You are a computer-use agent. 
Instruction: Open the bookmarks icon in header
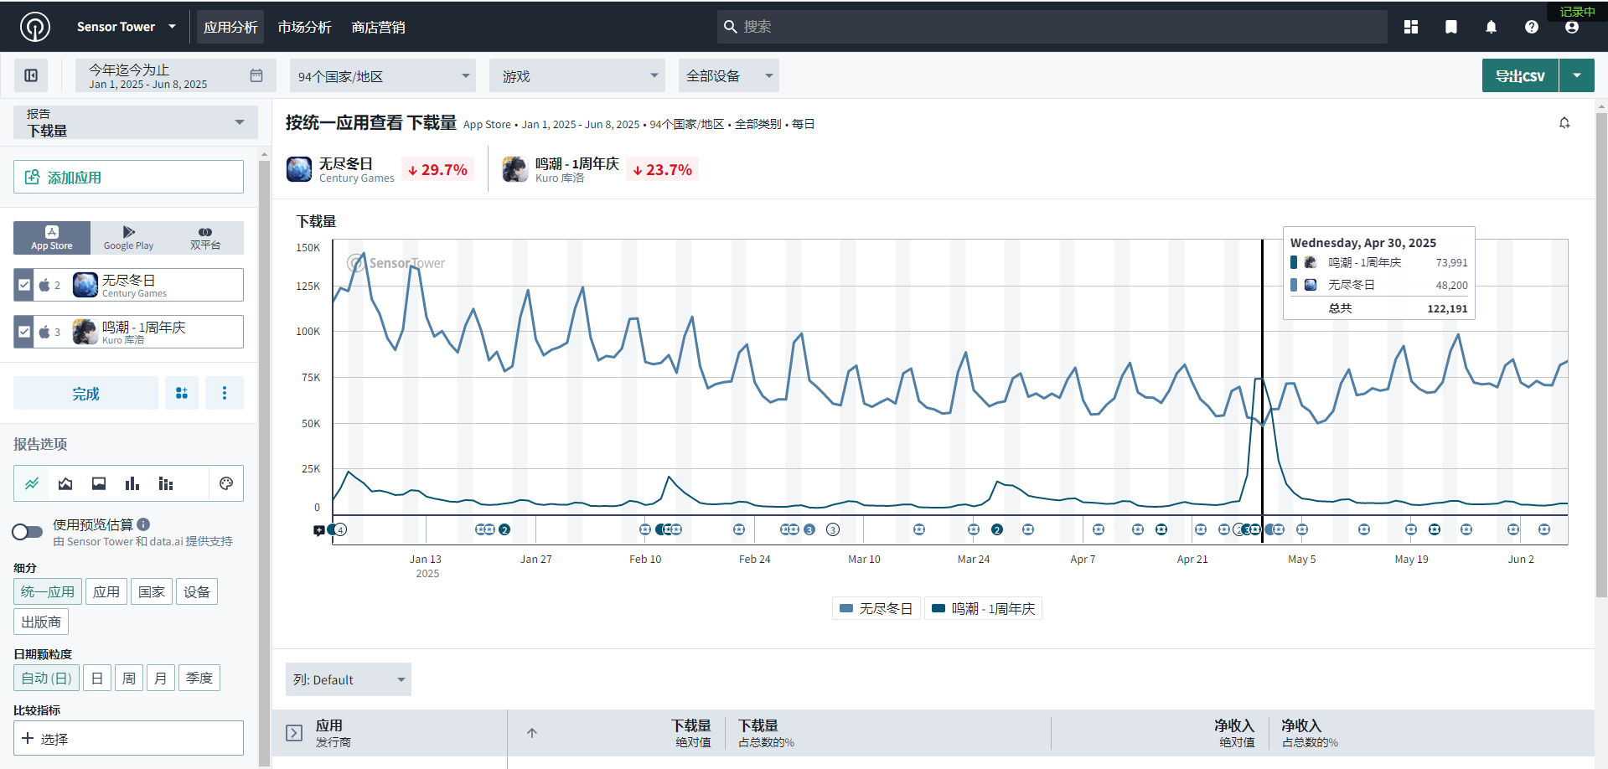tap(1451, 27)
